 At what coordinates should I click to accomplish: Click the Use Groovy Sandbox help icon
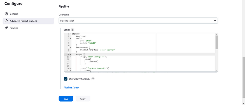click(93, 79)
